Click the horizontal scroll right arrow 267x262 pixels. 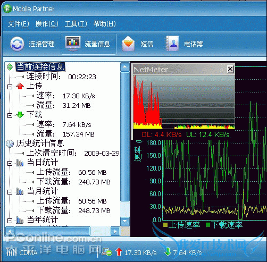pos(115,231)
